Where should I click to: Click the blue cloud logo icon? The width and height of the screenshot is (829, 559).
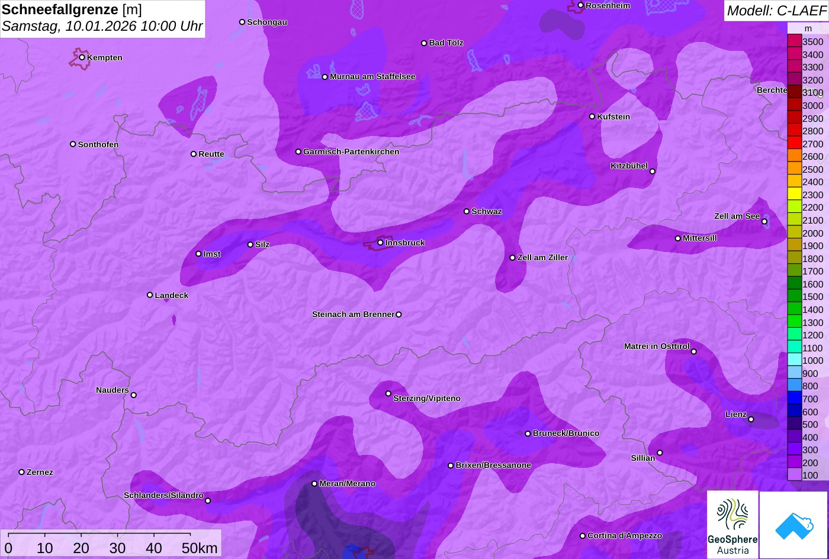pyautogui.click(x=793, y=524)
